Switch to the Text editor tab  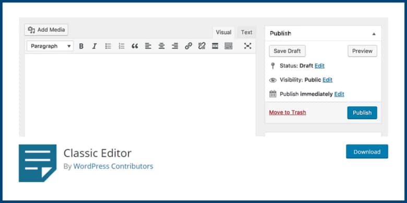coord(247,32)
